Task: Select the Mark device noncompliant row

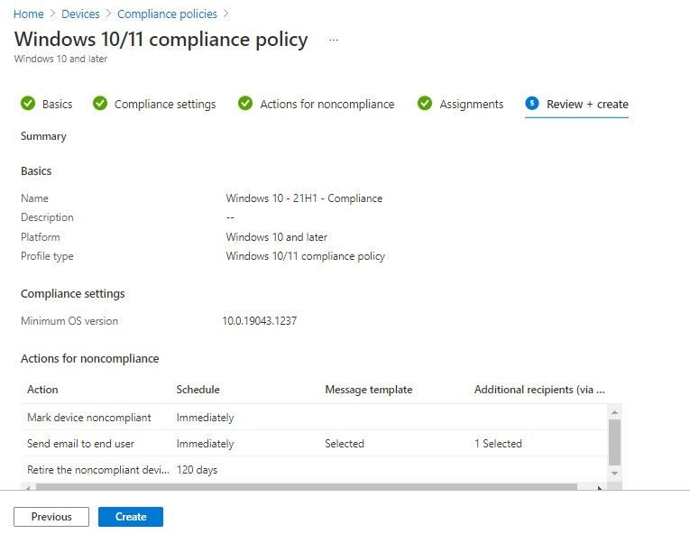Action: [314, 417]
